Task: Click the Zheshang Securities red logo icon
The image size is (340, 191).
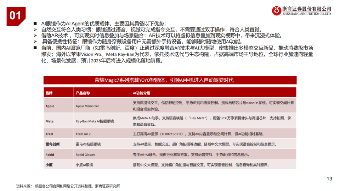Action: point(276,10)
